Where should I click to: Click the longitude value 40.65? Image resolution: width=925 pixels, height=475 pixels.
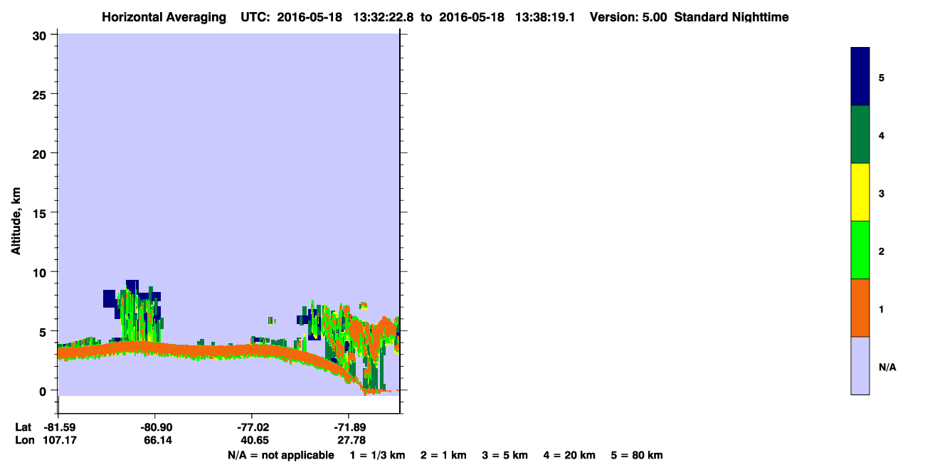pyautogui.click(x=255, y=440)
